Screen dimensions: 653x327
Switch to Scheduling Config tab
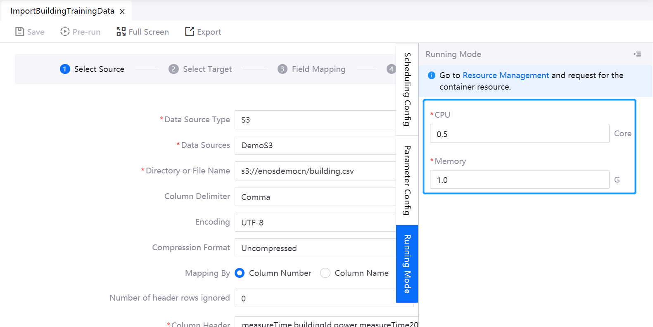pyautogui.click(x=407, y=89)
